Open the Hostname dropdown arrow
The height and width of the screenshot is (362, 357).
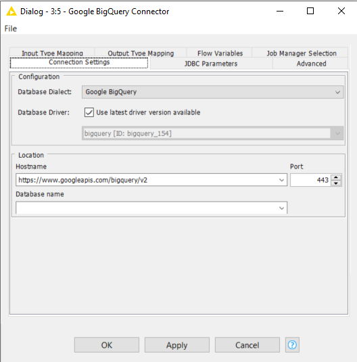click(281, 180)
